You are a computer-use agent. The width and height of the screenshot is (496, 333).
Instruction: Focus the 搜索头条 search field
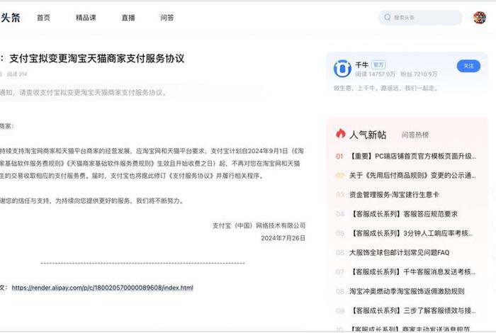click(420, 18)
